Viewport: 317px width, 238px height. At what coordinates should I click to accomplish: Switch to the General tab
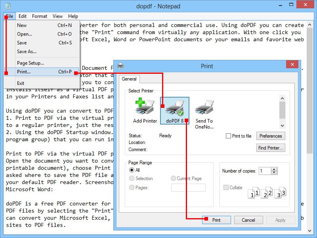(129, 79)
